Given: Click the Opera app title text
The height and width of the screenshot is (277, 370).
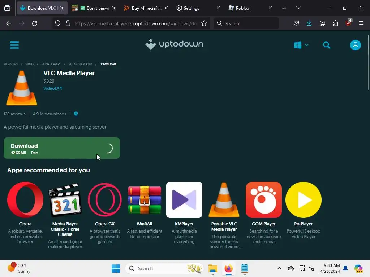Looking at the screenshot, I should pyautogui.click(x=25, y=224).
